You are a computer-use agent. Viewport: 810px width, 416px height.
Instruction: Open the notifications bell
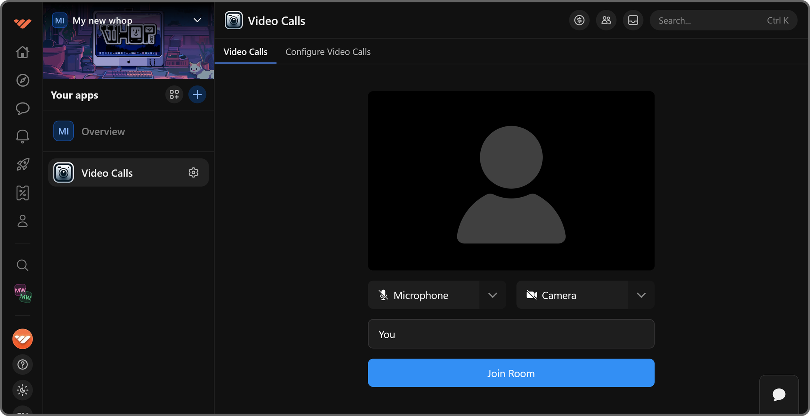click(23, 136)
